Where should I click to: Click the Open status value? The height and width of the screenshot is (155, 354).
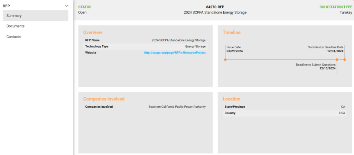tap(83, 12)
